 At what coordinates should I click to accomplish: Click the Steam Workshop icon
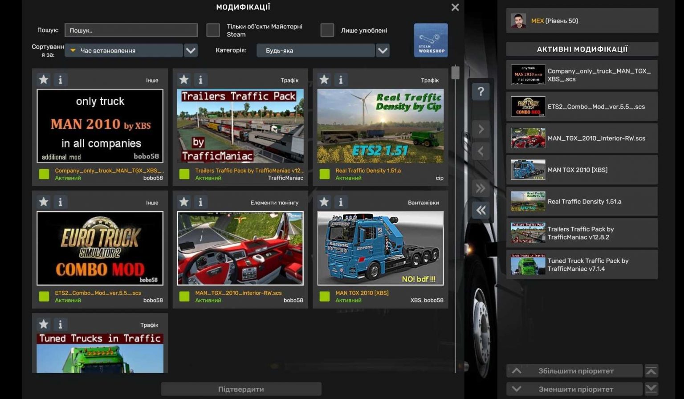(x=430, y=40)
